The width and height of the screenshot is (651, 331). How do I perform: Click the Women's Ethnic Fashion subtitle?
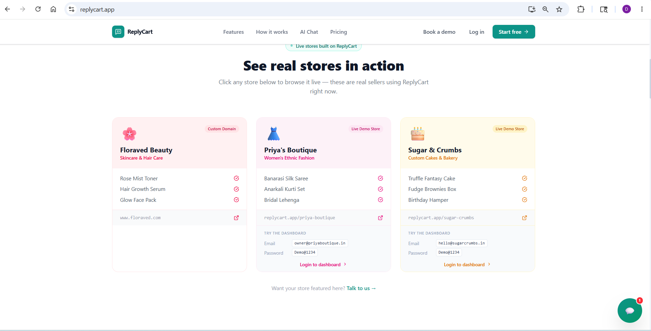point(289,158)
